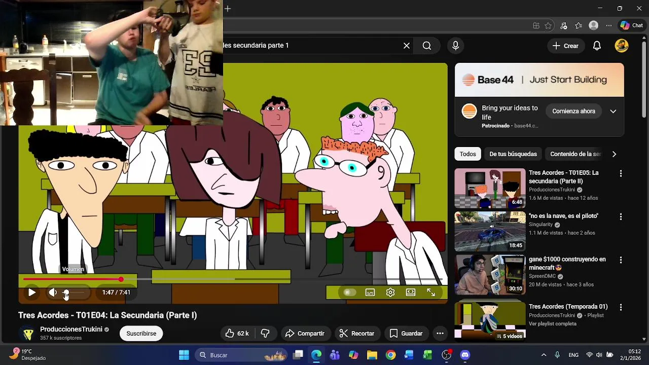Bookmark the page with the star icon
Image resolution: width=649 pixels, height=365 pixels.
point(548,25)
